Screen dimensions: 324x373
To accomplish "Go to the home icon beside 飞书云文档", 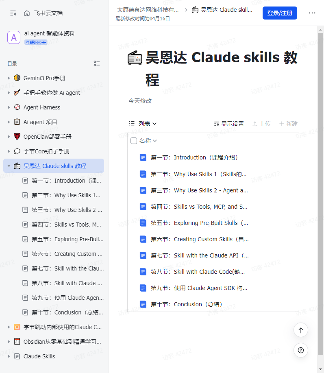I will 27,13.
